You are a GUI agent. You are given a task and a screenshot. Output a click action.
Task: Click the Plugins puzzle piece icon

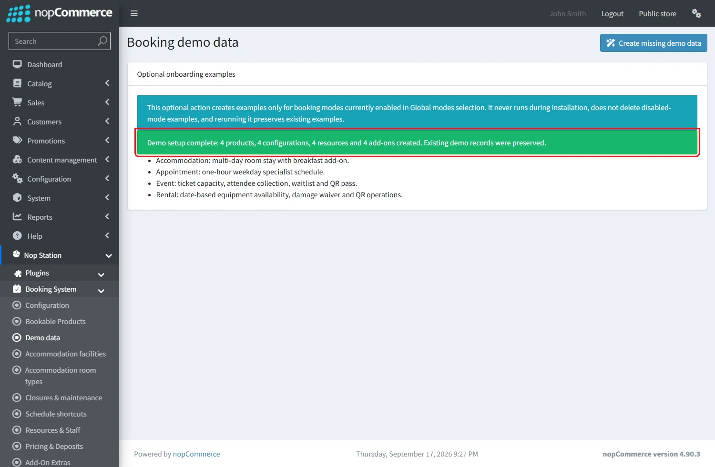[x=18, y=273]
